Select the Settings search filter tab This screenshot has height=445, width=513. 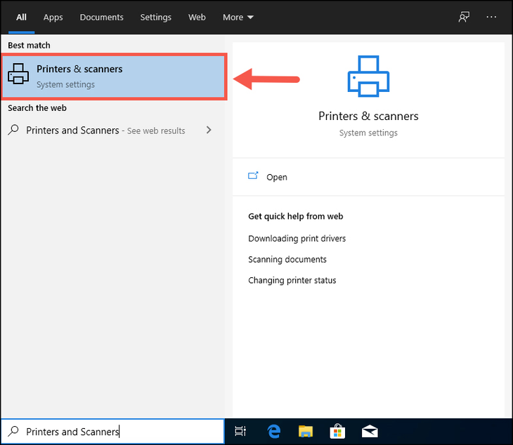[x=155, y=17]
